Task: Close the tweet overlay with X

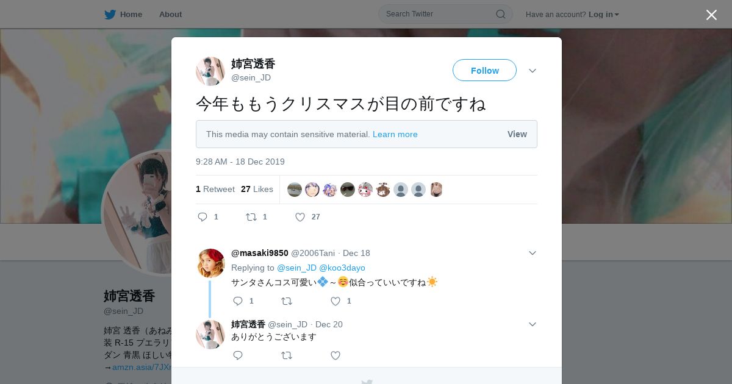Action: pyautogui.click(x=711, y=15)
